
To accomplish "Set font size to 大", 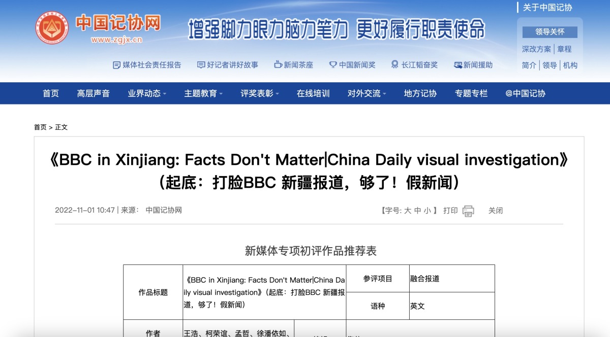I will point(407,211).
